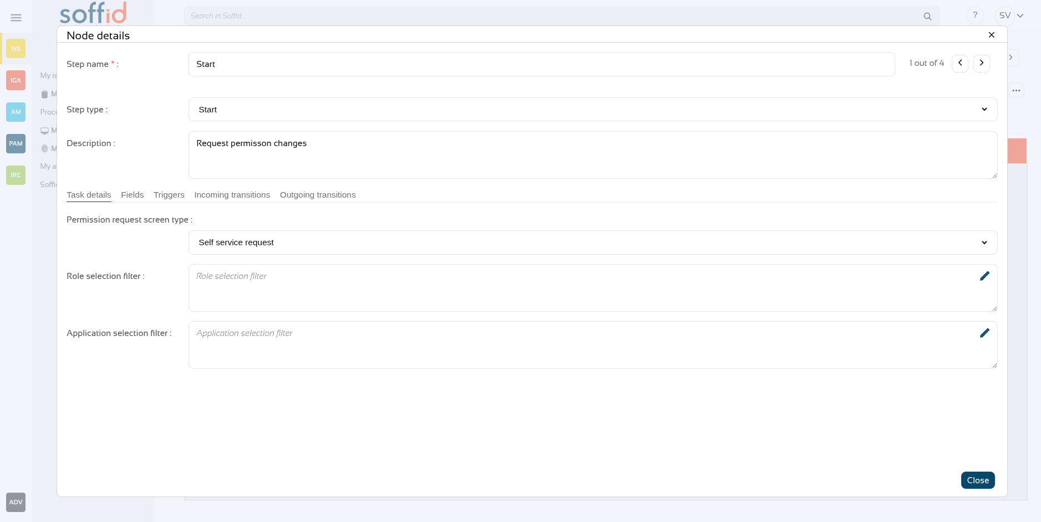Screen dimensions: 1041x522
Task: Click into the Step name input field
Action: tap(541, 64)
